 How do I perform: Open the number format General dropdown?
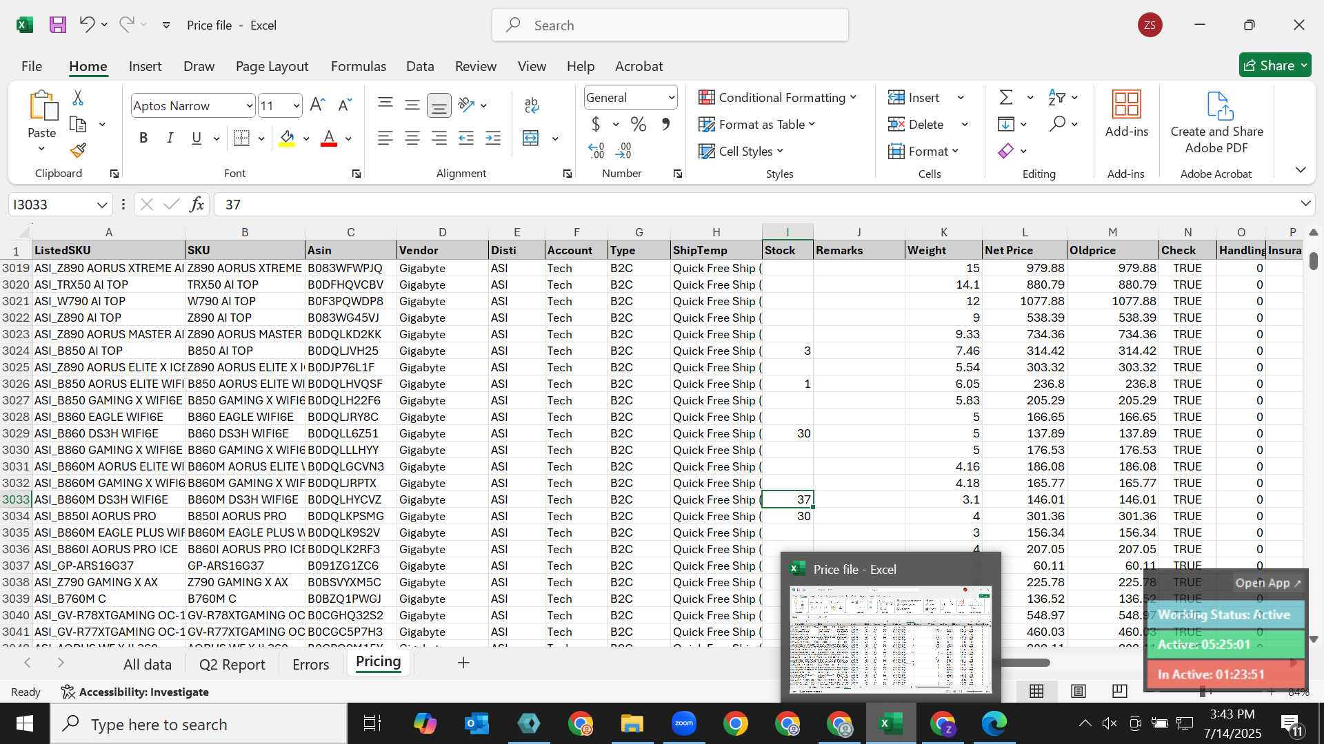[671, 97]
